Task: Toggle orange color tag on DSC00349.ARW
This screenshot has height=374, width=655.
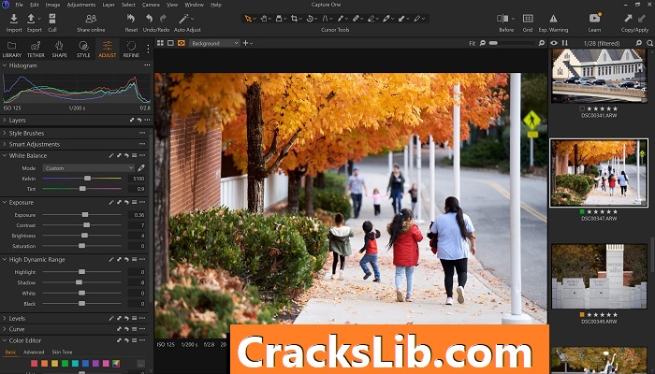Action: (x=582, y=315)
